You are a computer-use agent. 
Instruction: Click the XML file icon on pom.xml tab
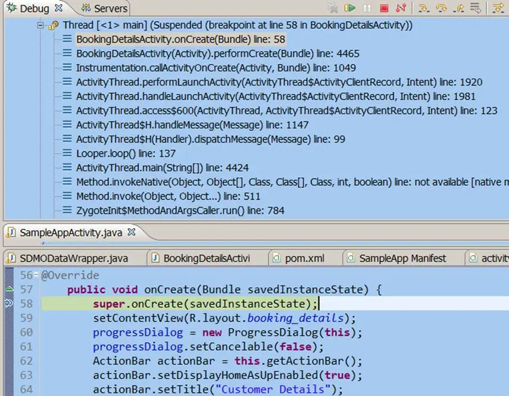pyautogui.click(x=276, y=258)
